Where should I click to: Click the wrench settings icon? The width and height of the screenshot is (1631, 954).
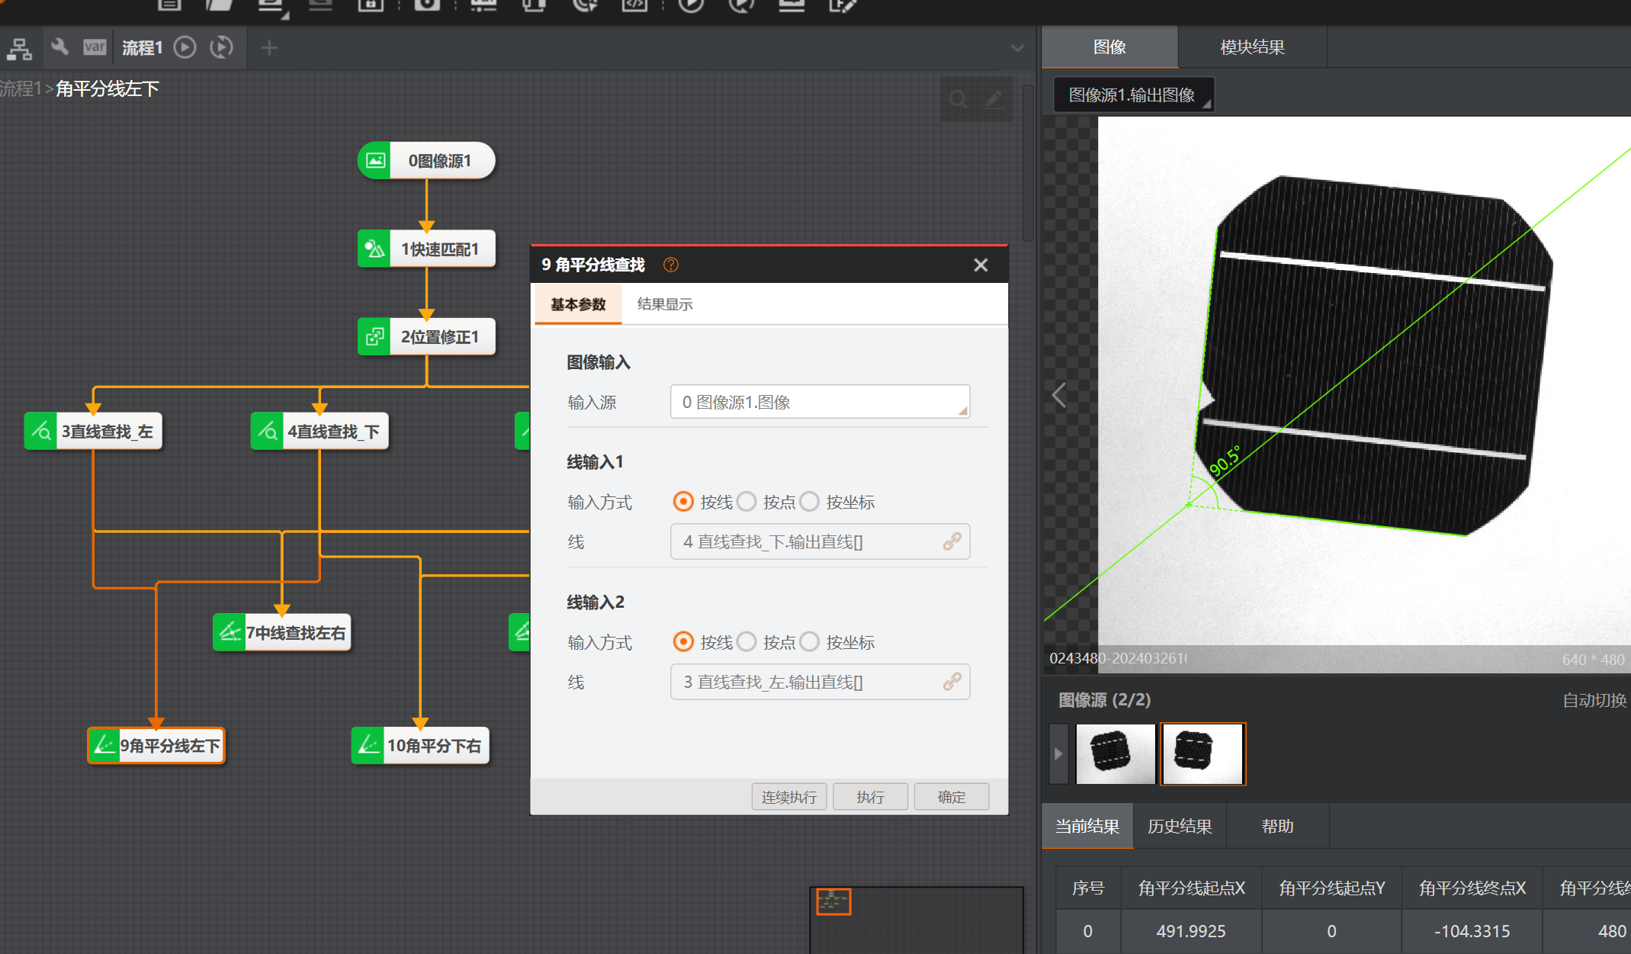click(x=59, y=47)
